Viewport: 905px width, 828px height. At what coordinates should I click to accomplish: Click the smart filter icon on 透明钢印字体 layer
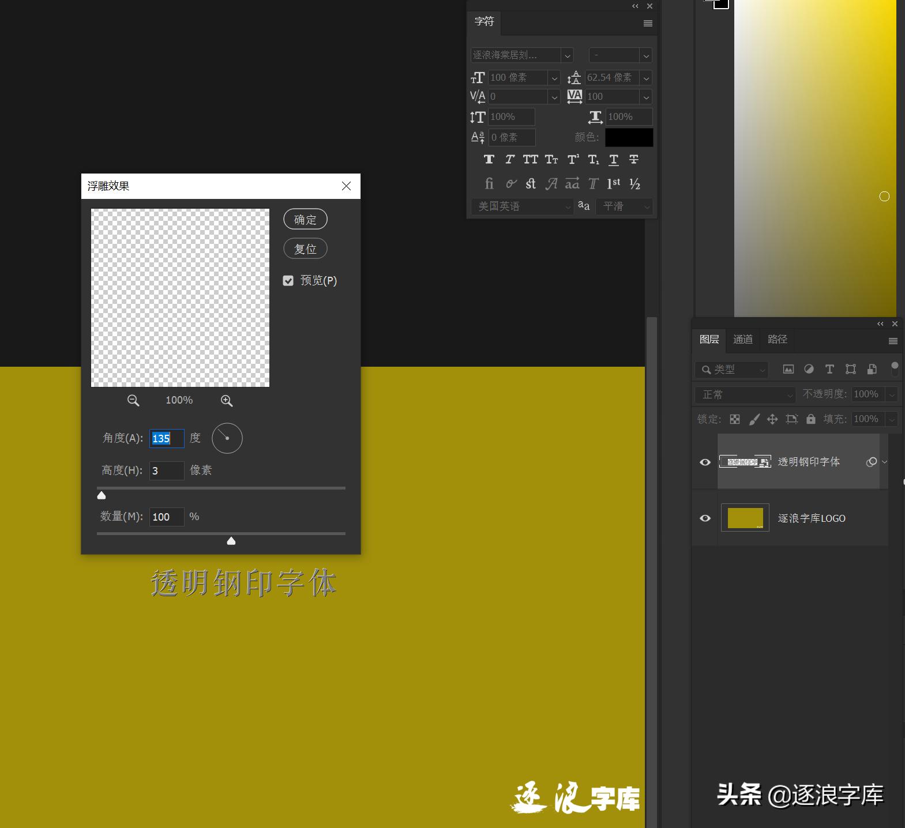pos(872,462)
